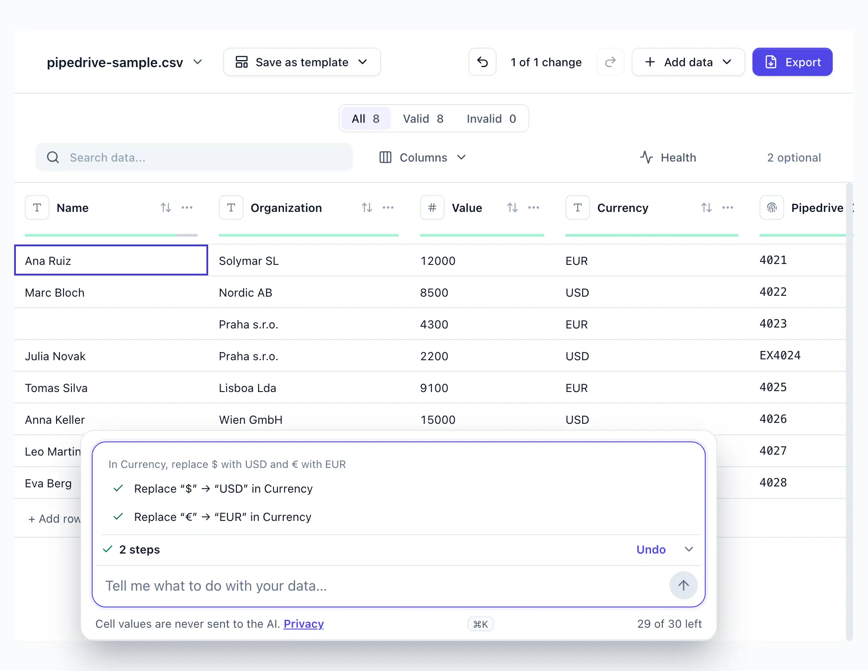Viewport: 868px width, 671px height.
Task: Click the 2 optional label
Action: click(x=794, y=158)
